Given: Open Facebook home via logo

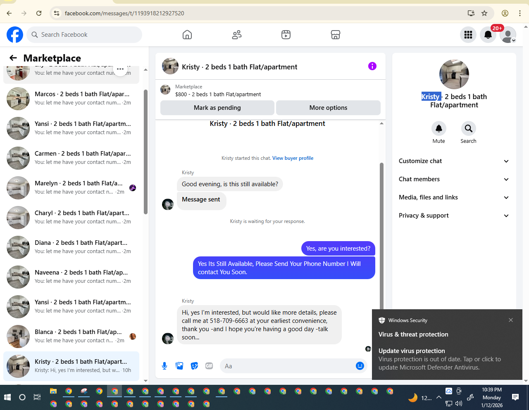Looking at the screenshot, I should [x=15, y=35].
